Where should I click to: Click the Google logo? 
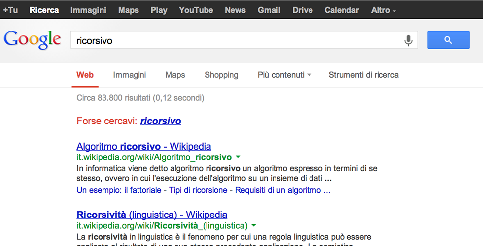pos(33,40)
